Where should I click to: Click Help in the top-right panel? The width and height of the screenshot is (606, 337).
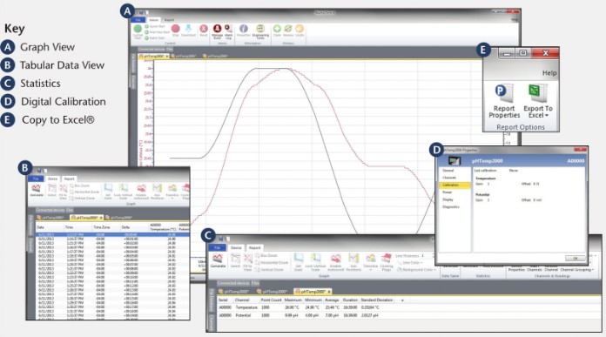click(x=549, y=72)
